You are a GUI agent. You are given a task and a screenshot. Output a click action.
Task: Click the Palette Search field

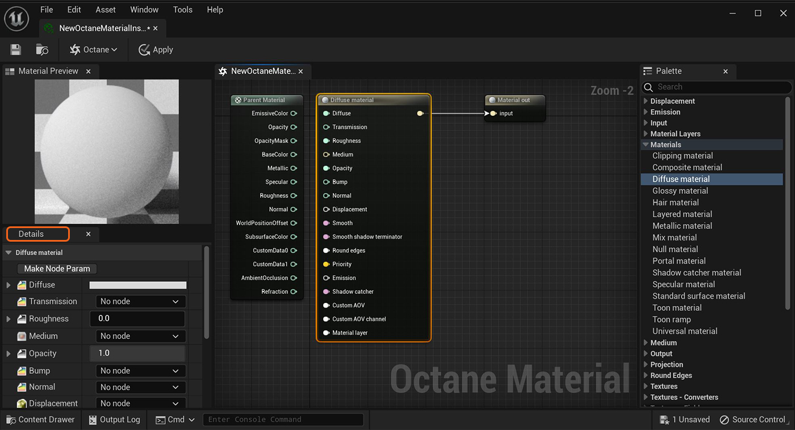717,87
